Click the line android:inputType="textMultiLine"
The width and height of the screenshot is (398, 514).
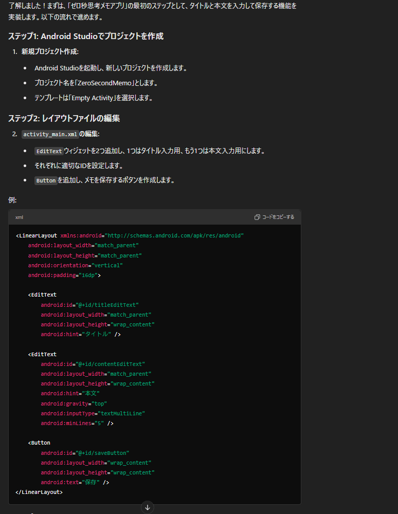93,413
